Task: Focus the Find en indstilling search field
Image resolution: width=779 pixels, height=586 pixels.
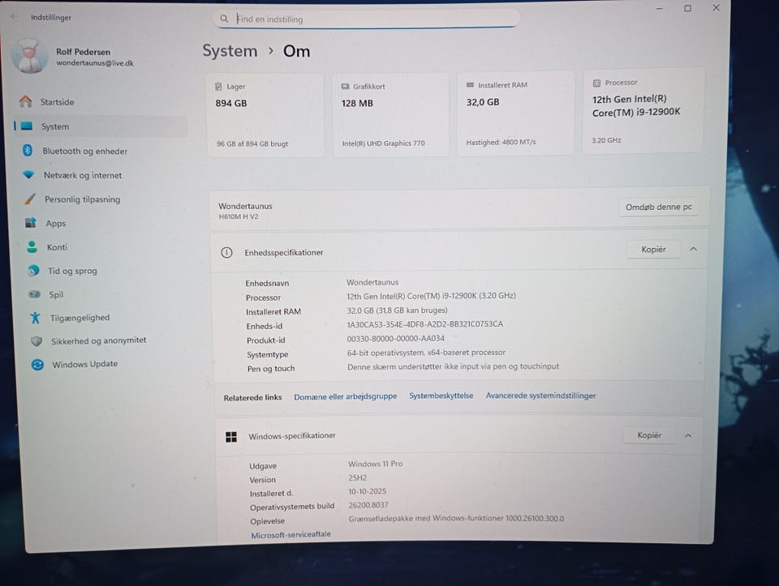Action: (367, 19)
